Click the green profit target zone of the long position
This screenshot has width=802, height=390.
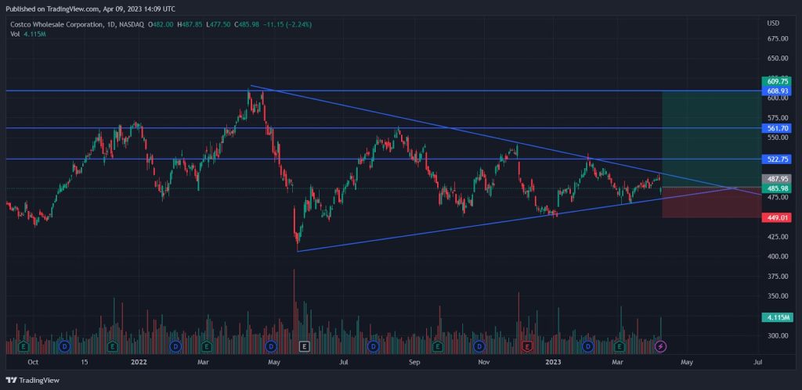click(x=711, y=139)
